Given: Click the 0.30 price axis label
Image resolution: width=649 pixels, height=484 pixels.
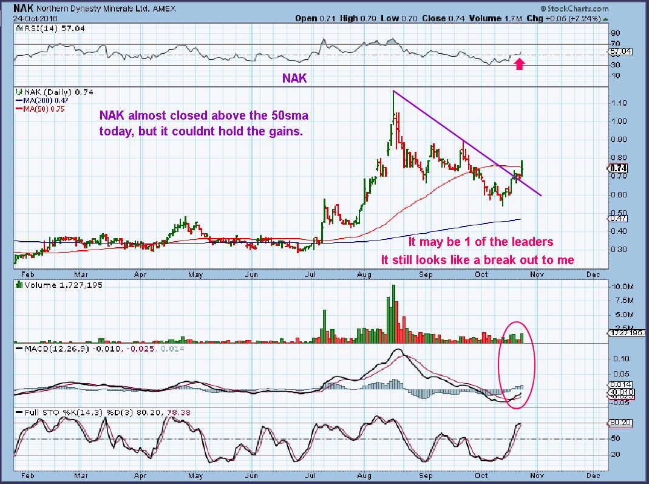Looking at the screenshot, I should [x=619, y=249].
